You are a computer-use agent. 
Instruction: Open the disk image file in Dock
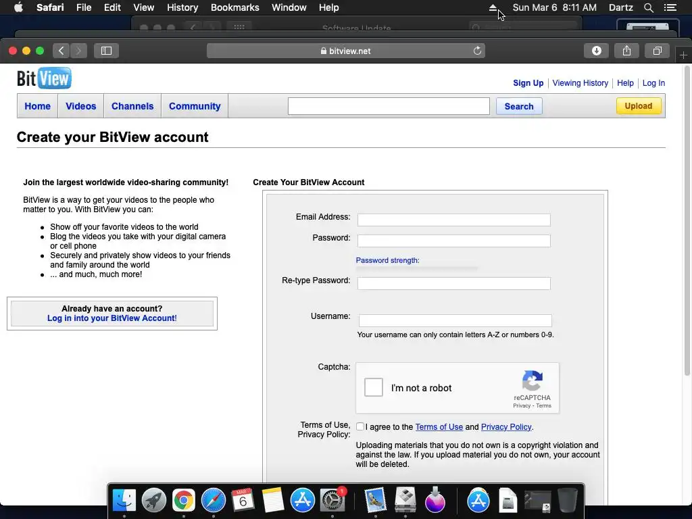click(x=508, y=501)
